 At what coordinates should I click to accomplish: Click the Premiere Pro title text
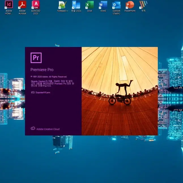tap(42, 70)
